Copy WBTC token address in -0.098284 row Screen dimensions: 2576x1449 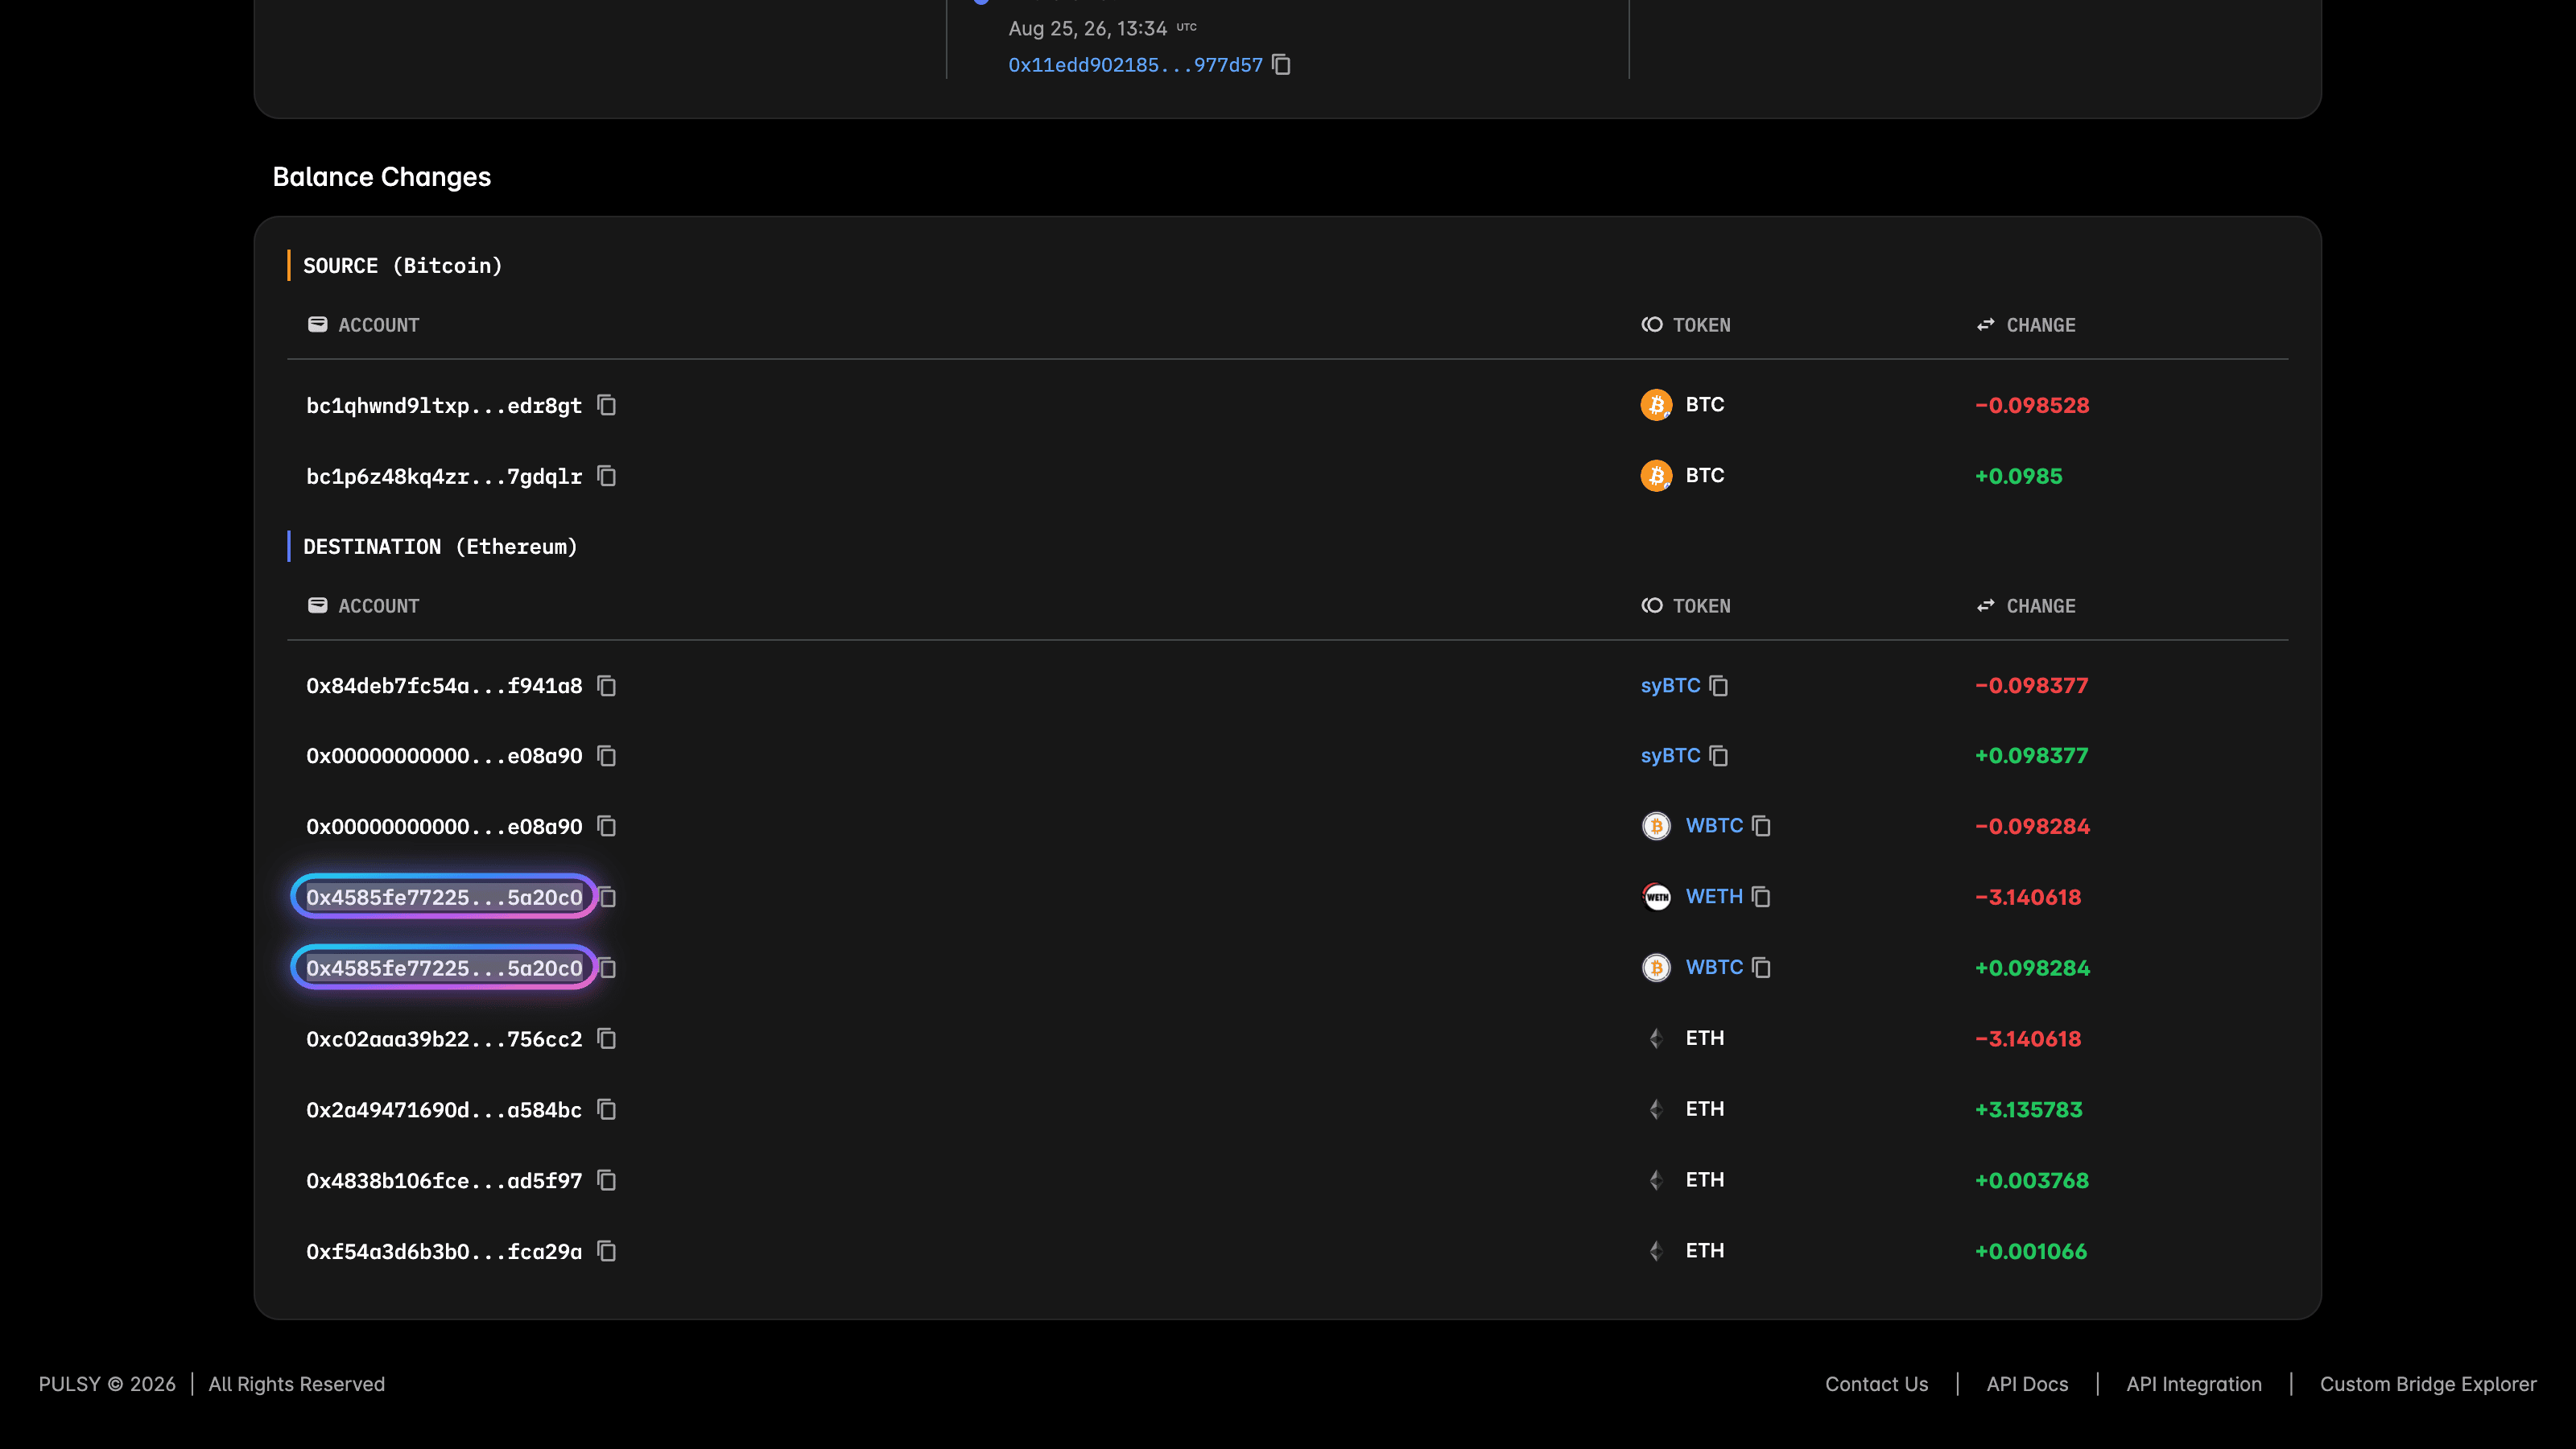point(1761,826)
